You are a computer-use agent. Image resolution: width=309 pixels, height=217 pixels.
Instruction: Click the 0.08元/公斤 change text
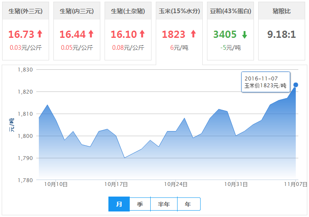click(x=128, y=48)
